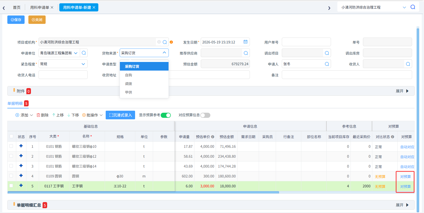The image size is (424, 213).
Task: Search for 申请单位 with magnifier
Action: point(84,53)
